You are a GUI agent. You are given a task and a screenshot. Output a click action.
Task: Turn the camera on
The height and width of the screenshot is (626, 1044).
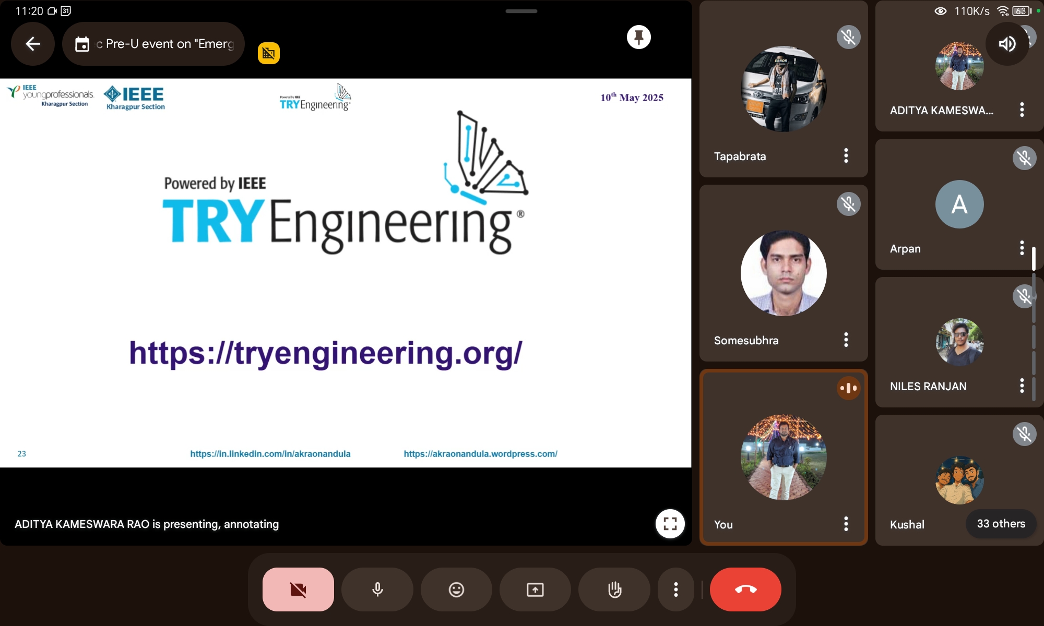[x=298, y=589]
